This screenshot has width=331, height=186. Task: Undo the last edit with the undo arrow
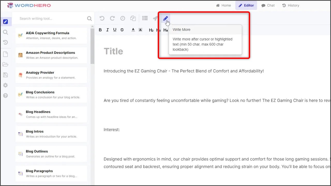tap(102, 18)
